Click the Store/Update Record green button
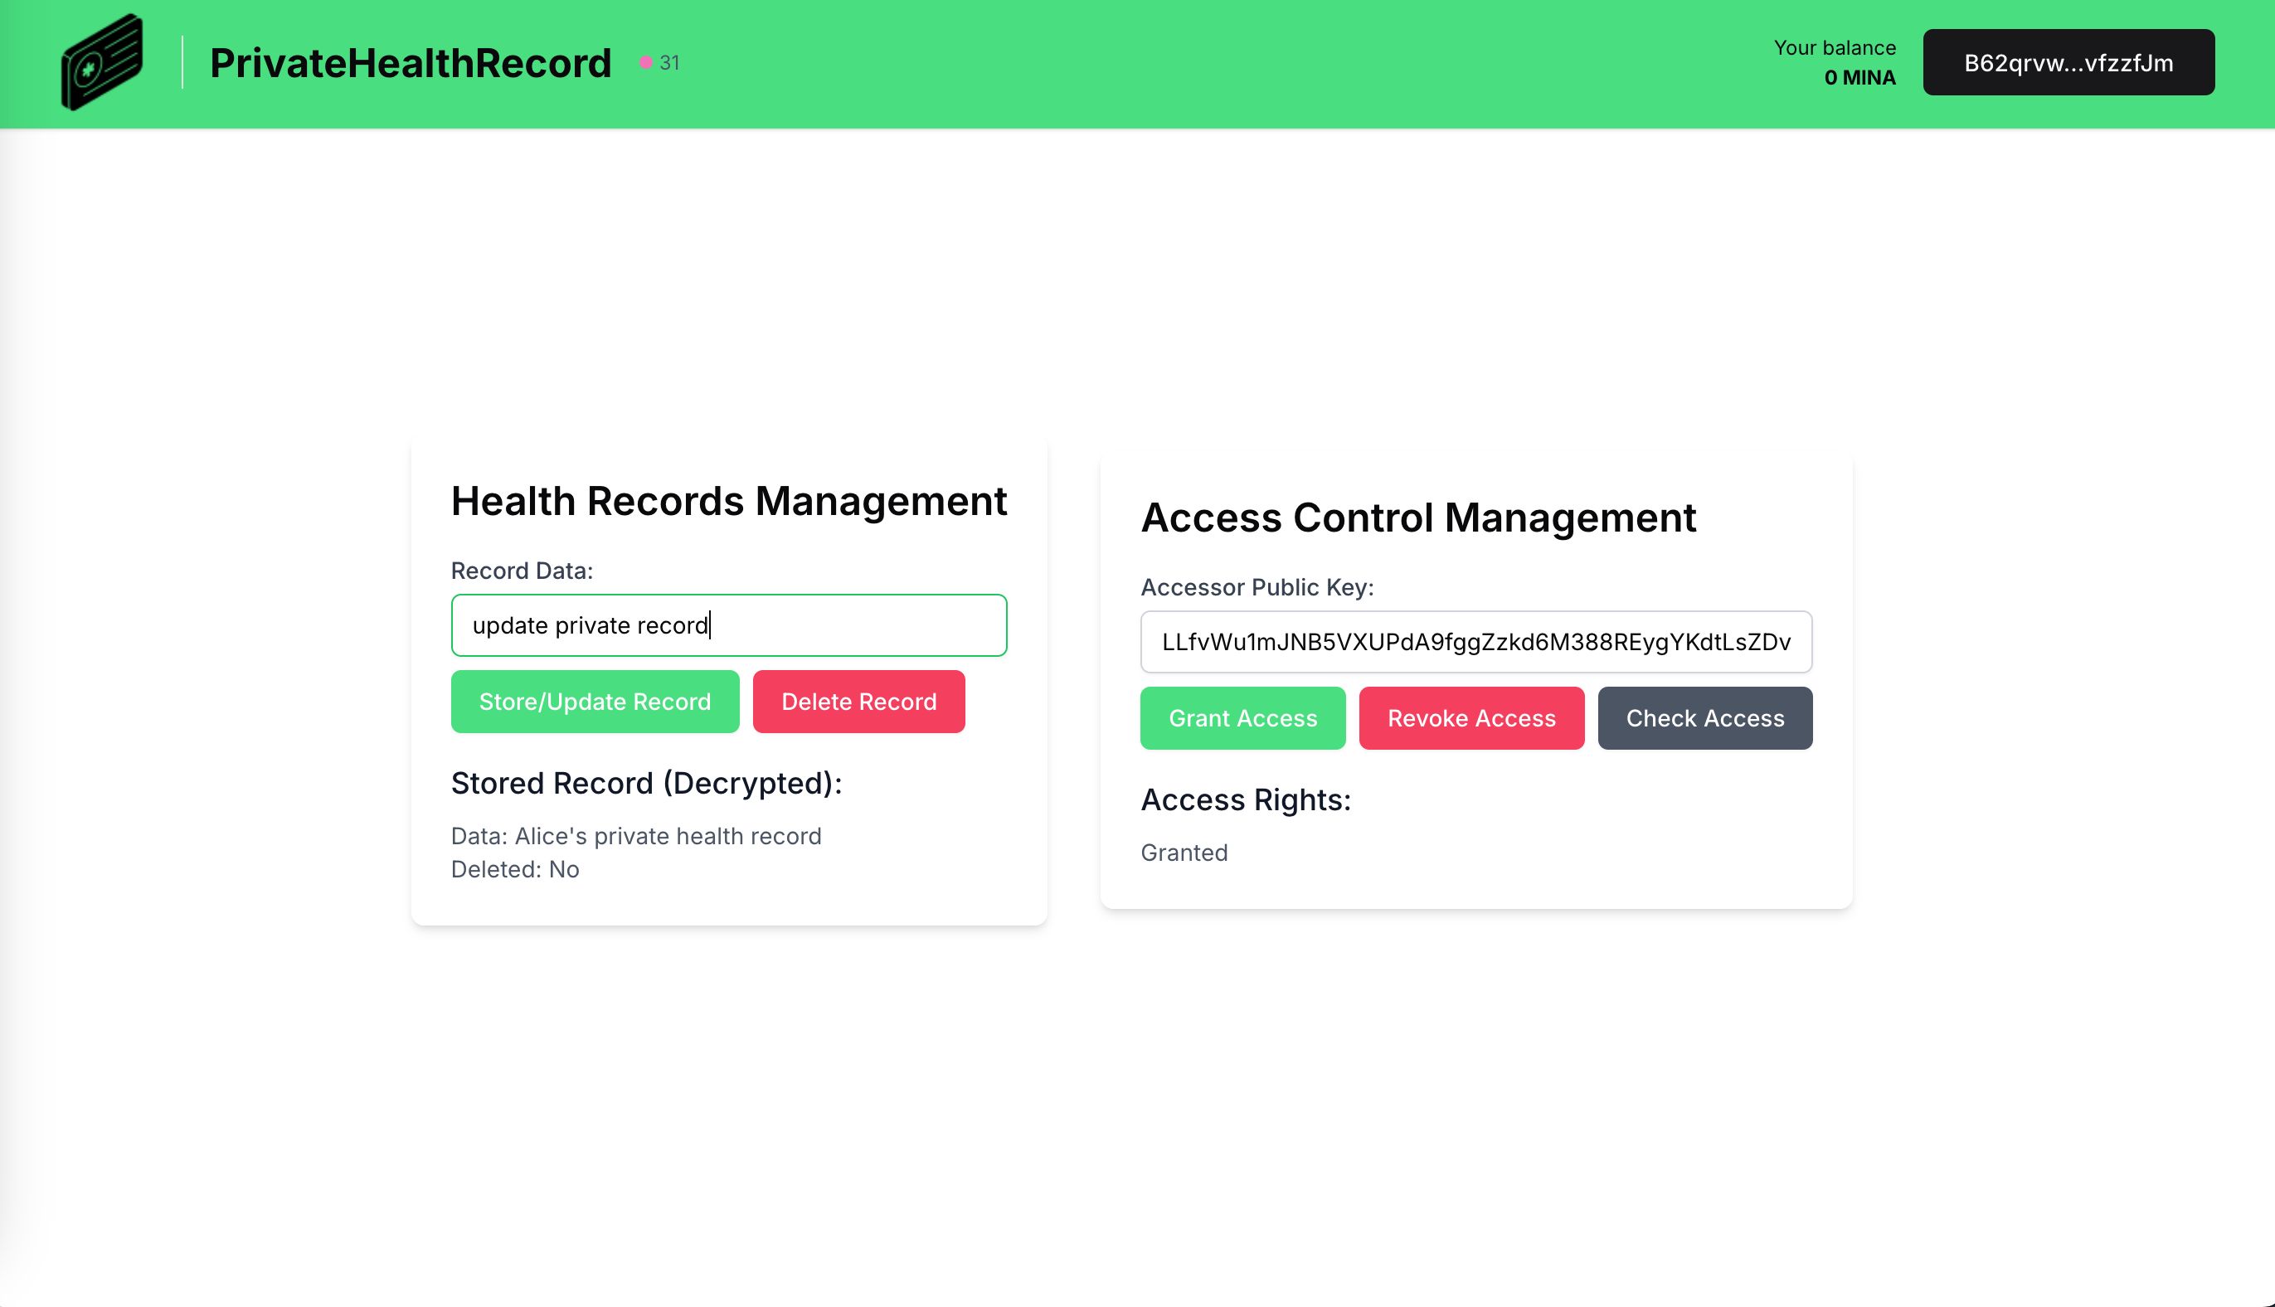This screenshot has width=2275, height=1307. (595, 701)
